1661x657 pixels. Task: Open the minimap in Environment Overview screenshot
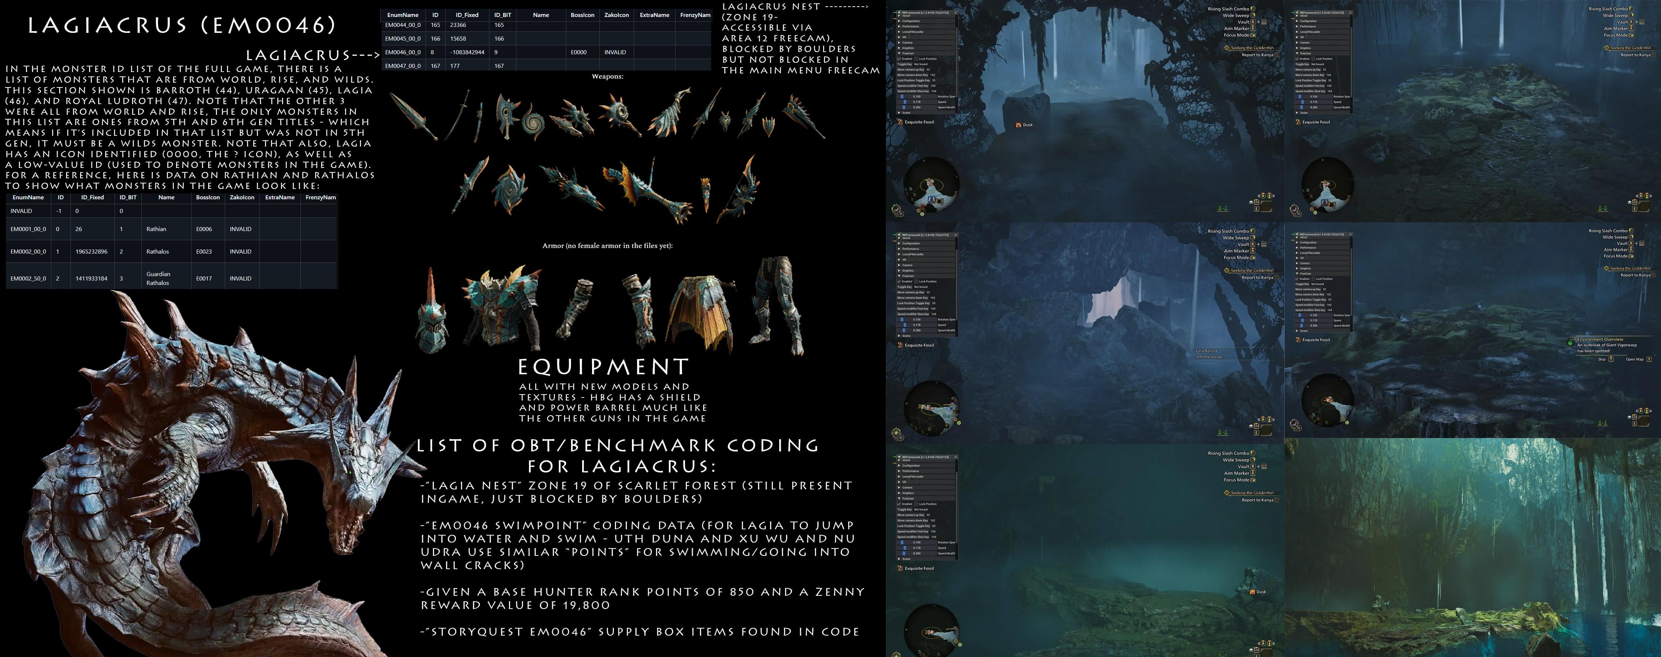click(x=1327, y=401)
